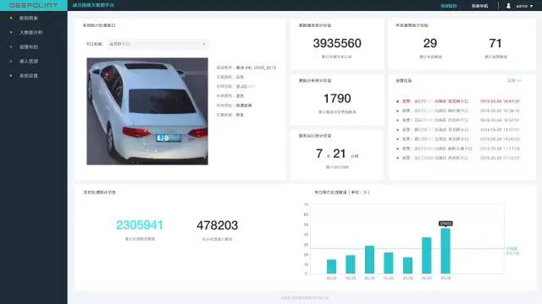Screen dimensions: 542x304
Task: Click red bullet of topmost alert entry
Action: pos(397,101)
